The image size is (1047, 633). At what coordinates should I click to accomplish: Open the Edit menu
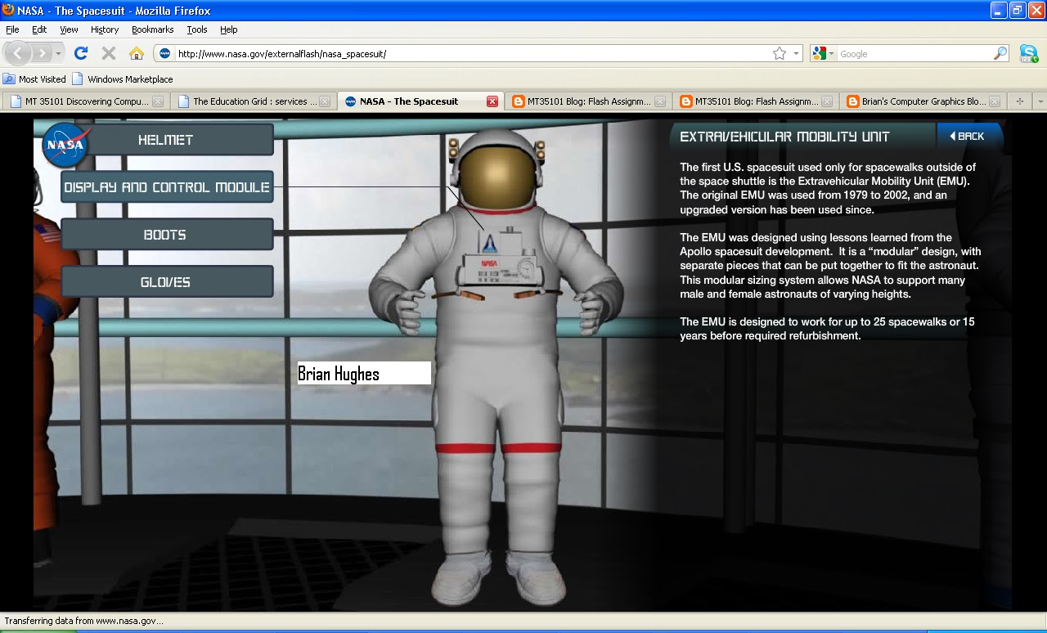point(39,29)
